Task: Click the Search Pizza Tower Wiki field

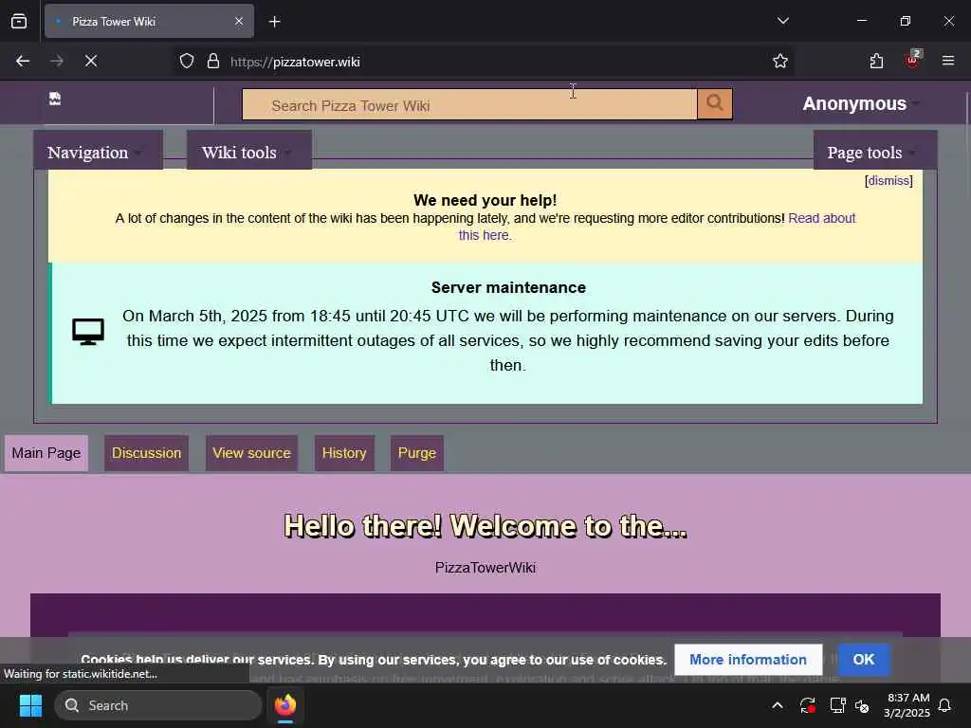Action: pyautogui.click(x=469, y=104)
